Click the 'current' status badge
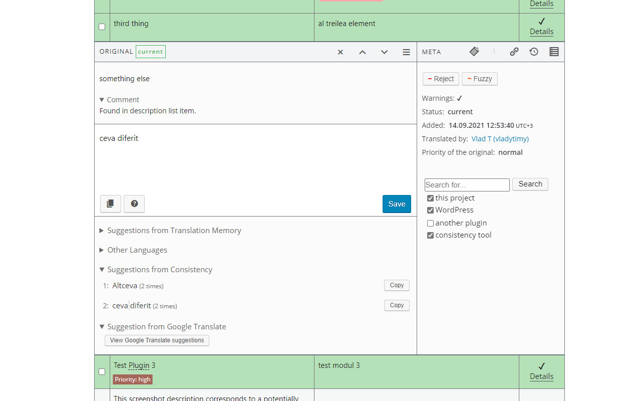Image resolution: width=641 pixels, height=401 pixels. pos(151,52)
